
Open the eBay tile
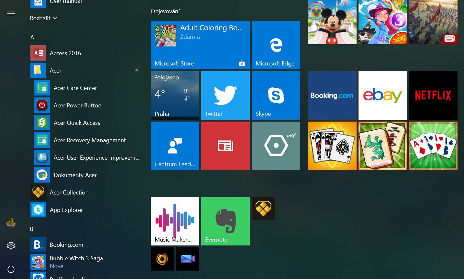(x=382, y=95)
